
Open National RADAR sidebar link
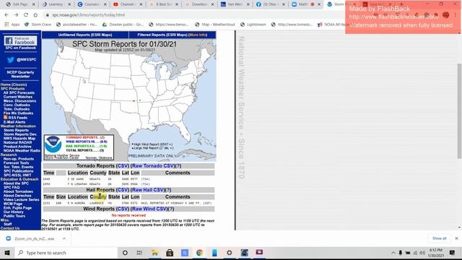tap(17, 142)
